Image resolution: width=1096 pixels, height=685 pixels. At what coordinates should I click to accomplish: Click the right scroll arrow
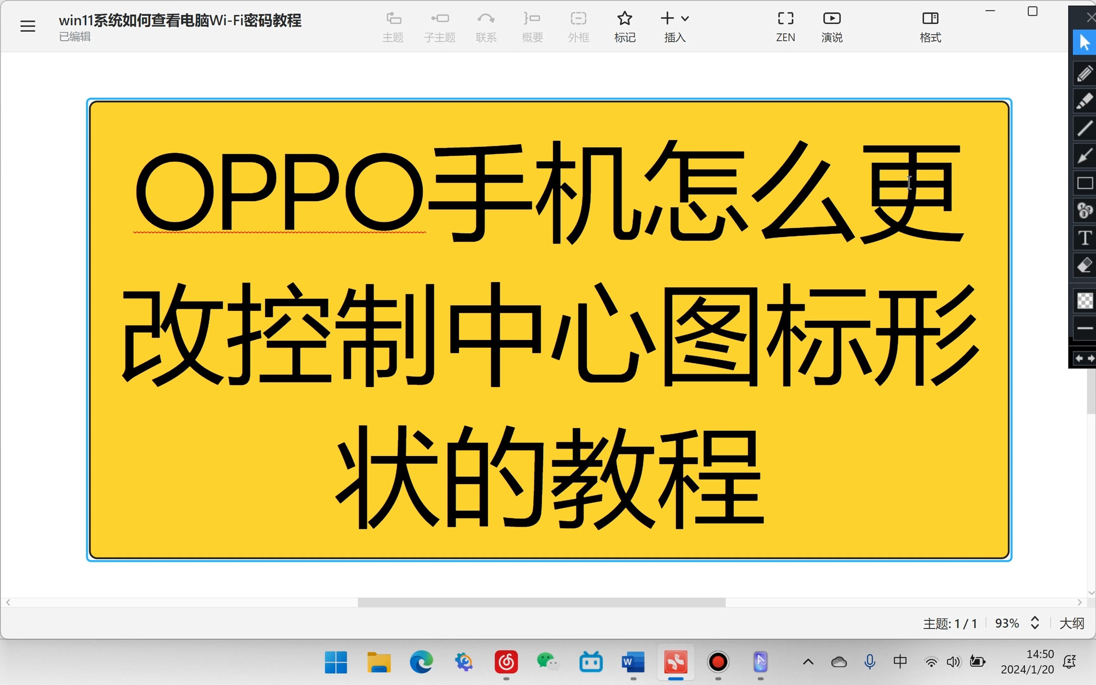[x=1080, y=603]
